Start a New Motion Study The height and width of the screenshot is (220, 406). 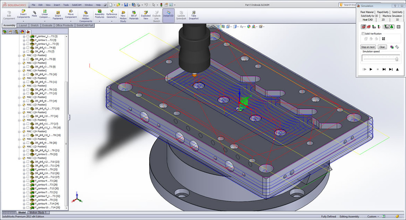(x=123, y=17)
